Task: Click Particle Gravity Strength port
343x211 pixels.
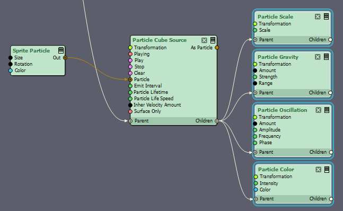Action: coord(255,77)
